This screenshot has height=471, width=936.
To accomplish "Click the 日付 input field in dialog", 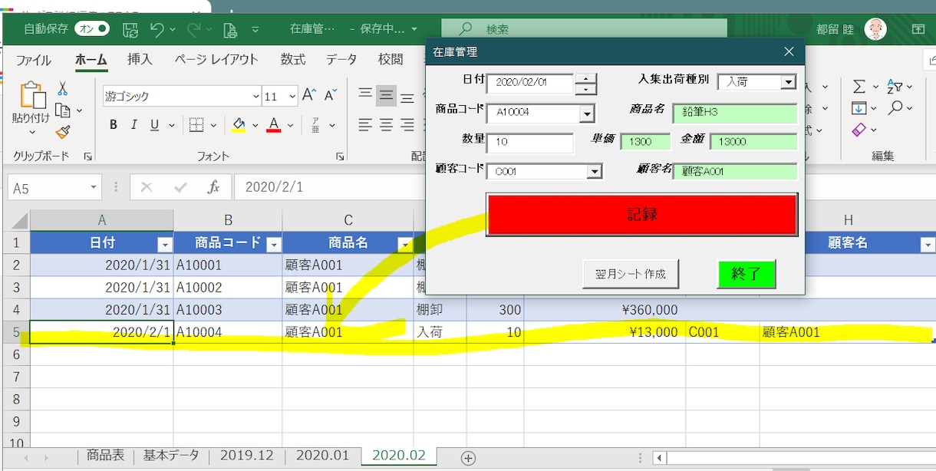I will click(530, 83).
